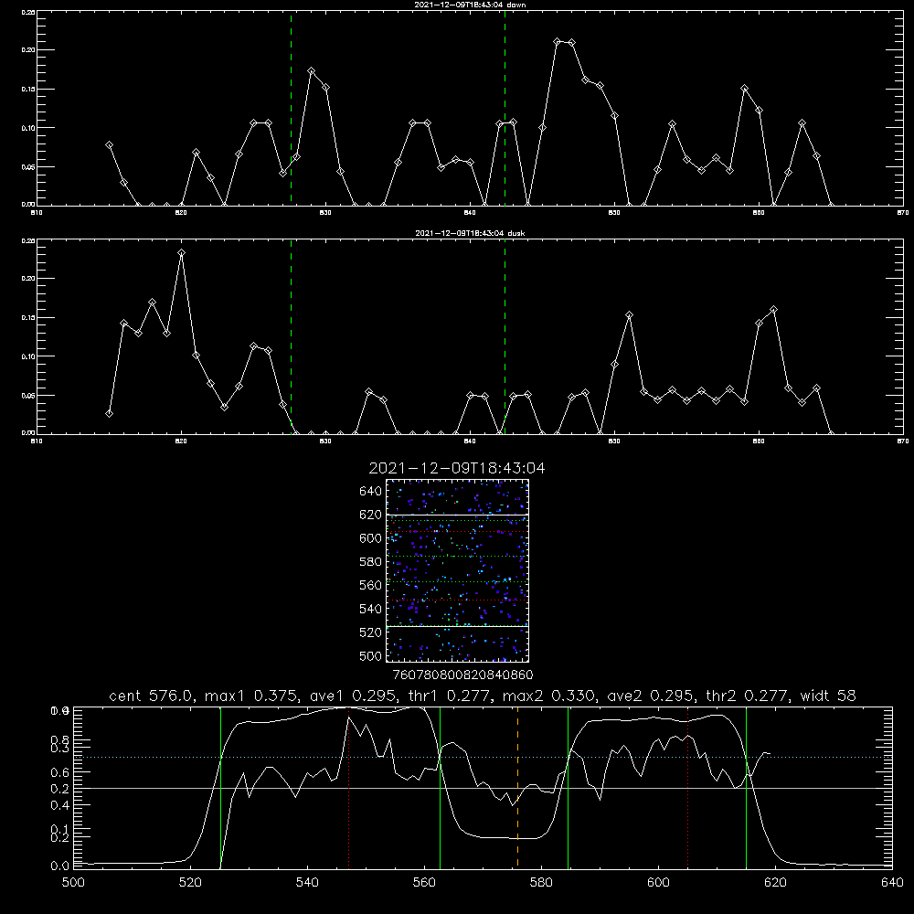The width and height of the screenshot is (914, 914).
Task: Click the 640 label on bottom plot x-axis
Action: (x=892, y=883)
